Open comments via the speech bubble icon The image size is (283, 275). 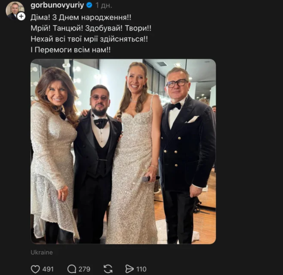72,269
